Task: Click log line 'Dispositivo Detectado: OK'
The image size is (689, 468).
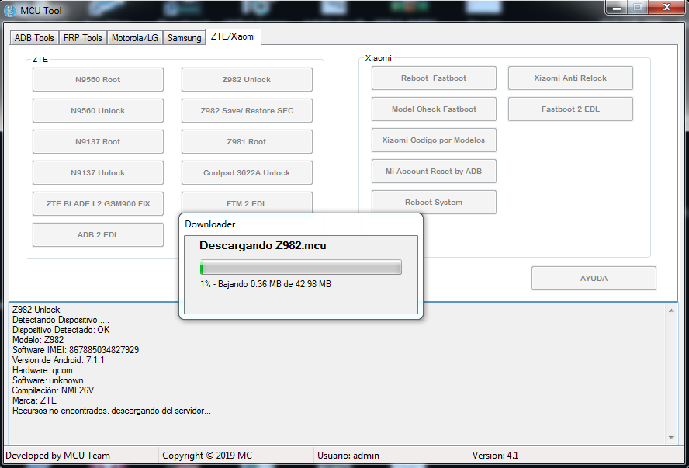Action: 61,330
